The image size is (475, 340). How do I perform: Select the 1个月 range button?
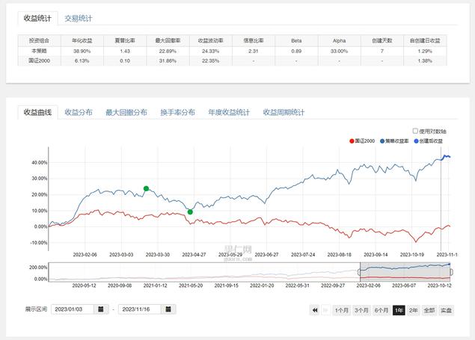click(342, 309)
